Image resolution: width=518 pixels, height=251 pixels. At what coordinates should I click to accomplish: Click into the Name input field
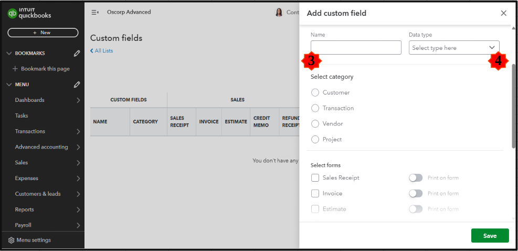[x=356, y=48]
